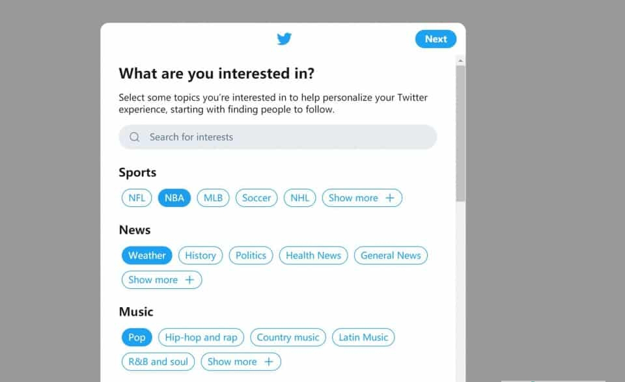Image resolution: width=625 pixels, height=382 pixels.
Task: Show more News topics
Action: point(161,280)
